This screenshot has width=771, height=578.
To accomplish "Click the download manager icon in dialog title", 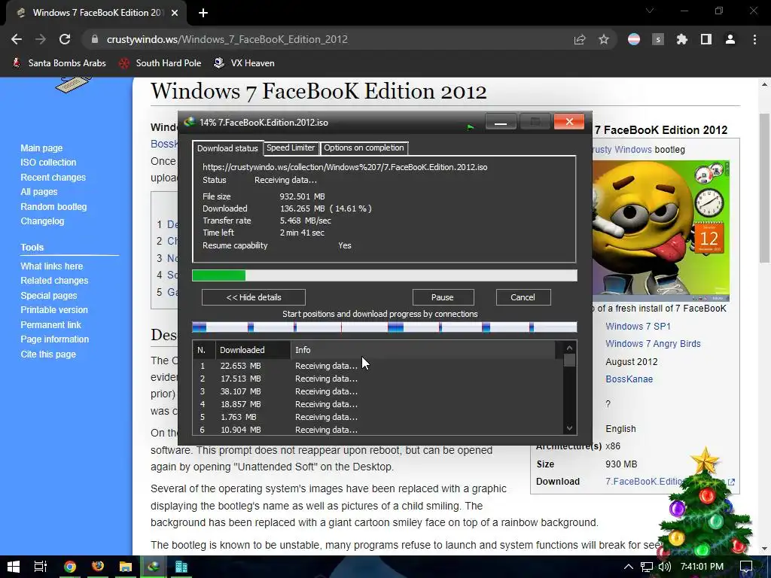I will [189, 123].
